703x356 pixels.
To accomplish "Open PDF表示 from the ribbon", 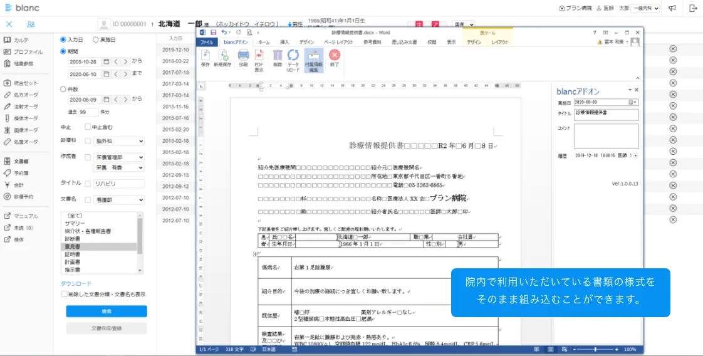I will (x=259, y=61).
